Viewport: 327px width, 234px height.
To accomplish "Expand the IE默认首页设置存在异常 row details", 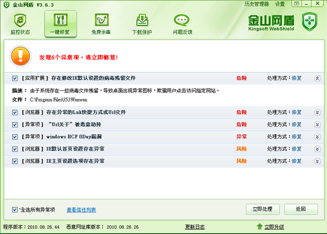I will tap(317, 149).
